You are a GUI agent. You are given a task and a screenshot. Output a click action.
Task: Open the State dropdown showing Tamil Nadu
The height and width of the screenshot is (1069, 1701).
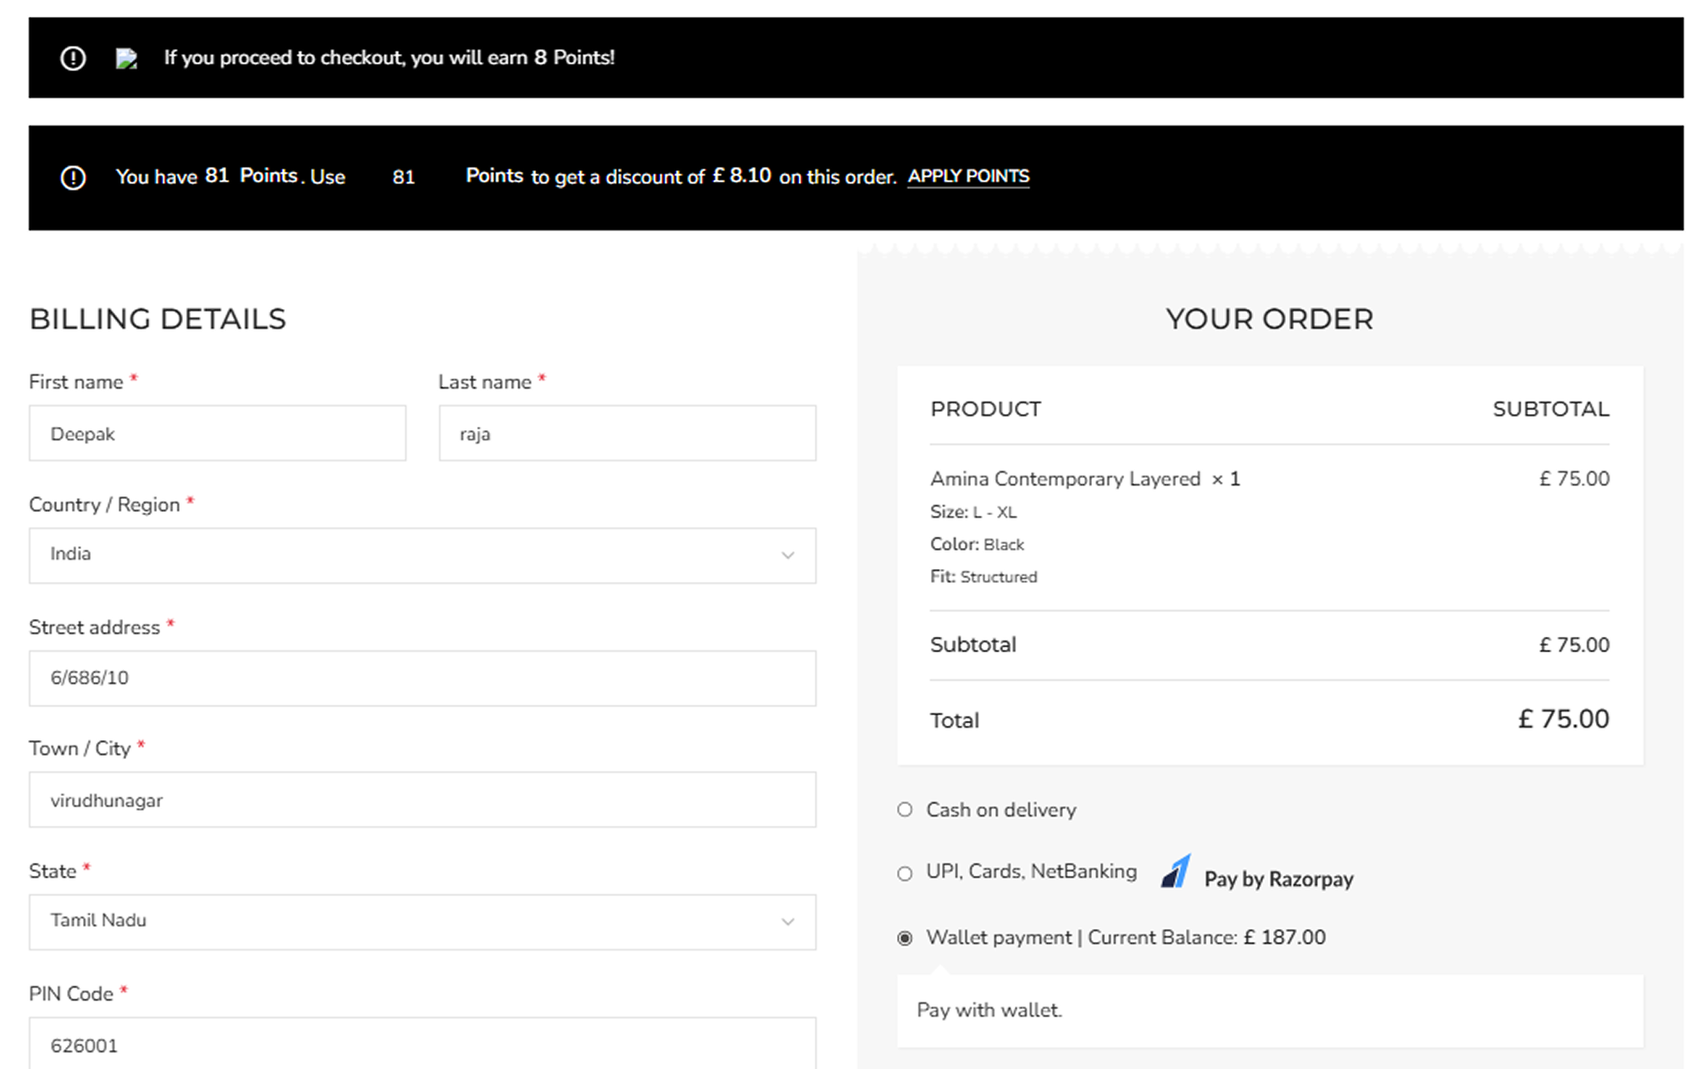coord(407,922)
